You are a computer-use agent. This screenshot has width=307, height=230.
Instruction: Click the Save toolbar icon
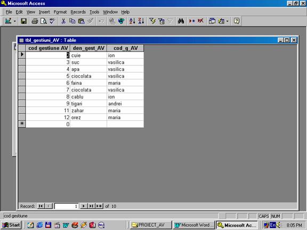(x=23, y=21)
